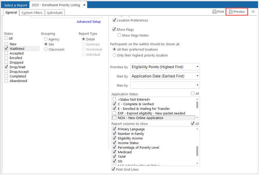Enable Show Flags Notes checkbox

(120, 36)
